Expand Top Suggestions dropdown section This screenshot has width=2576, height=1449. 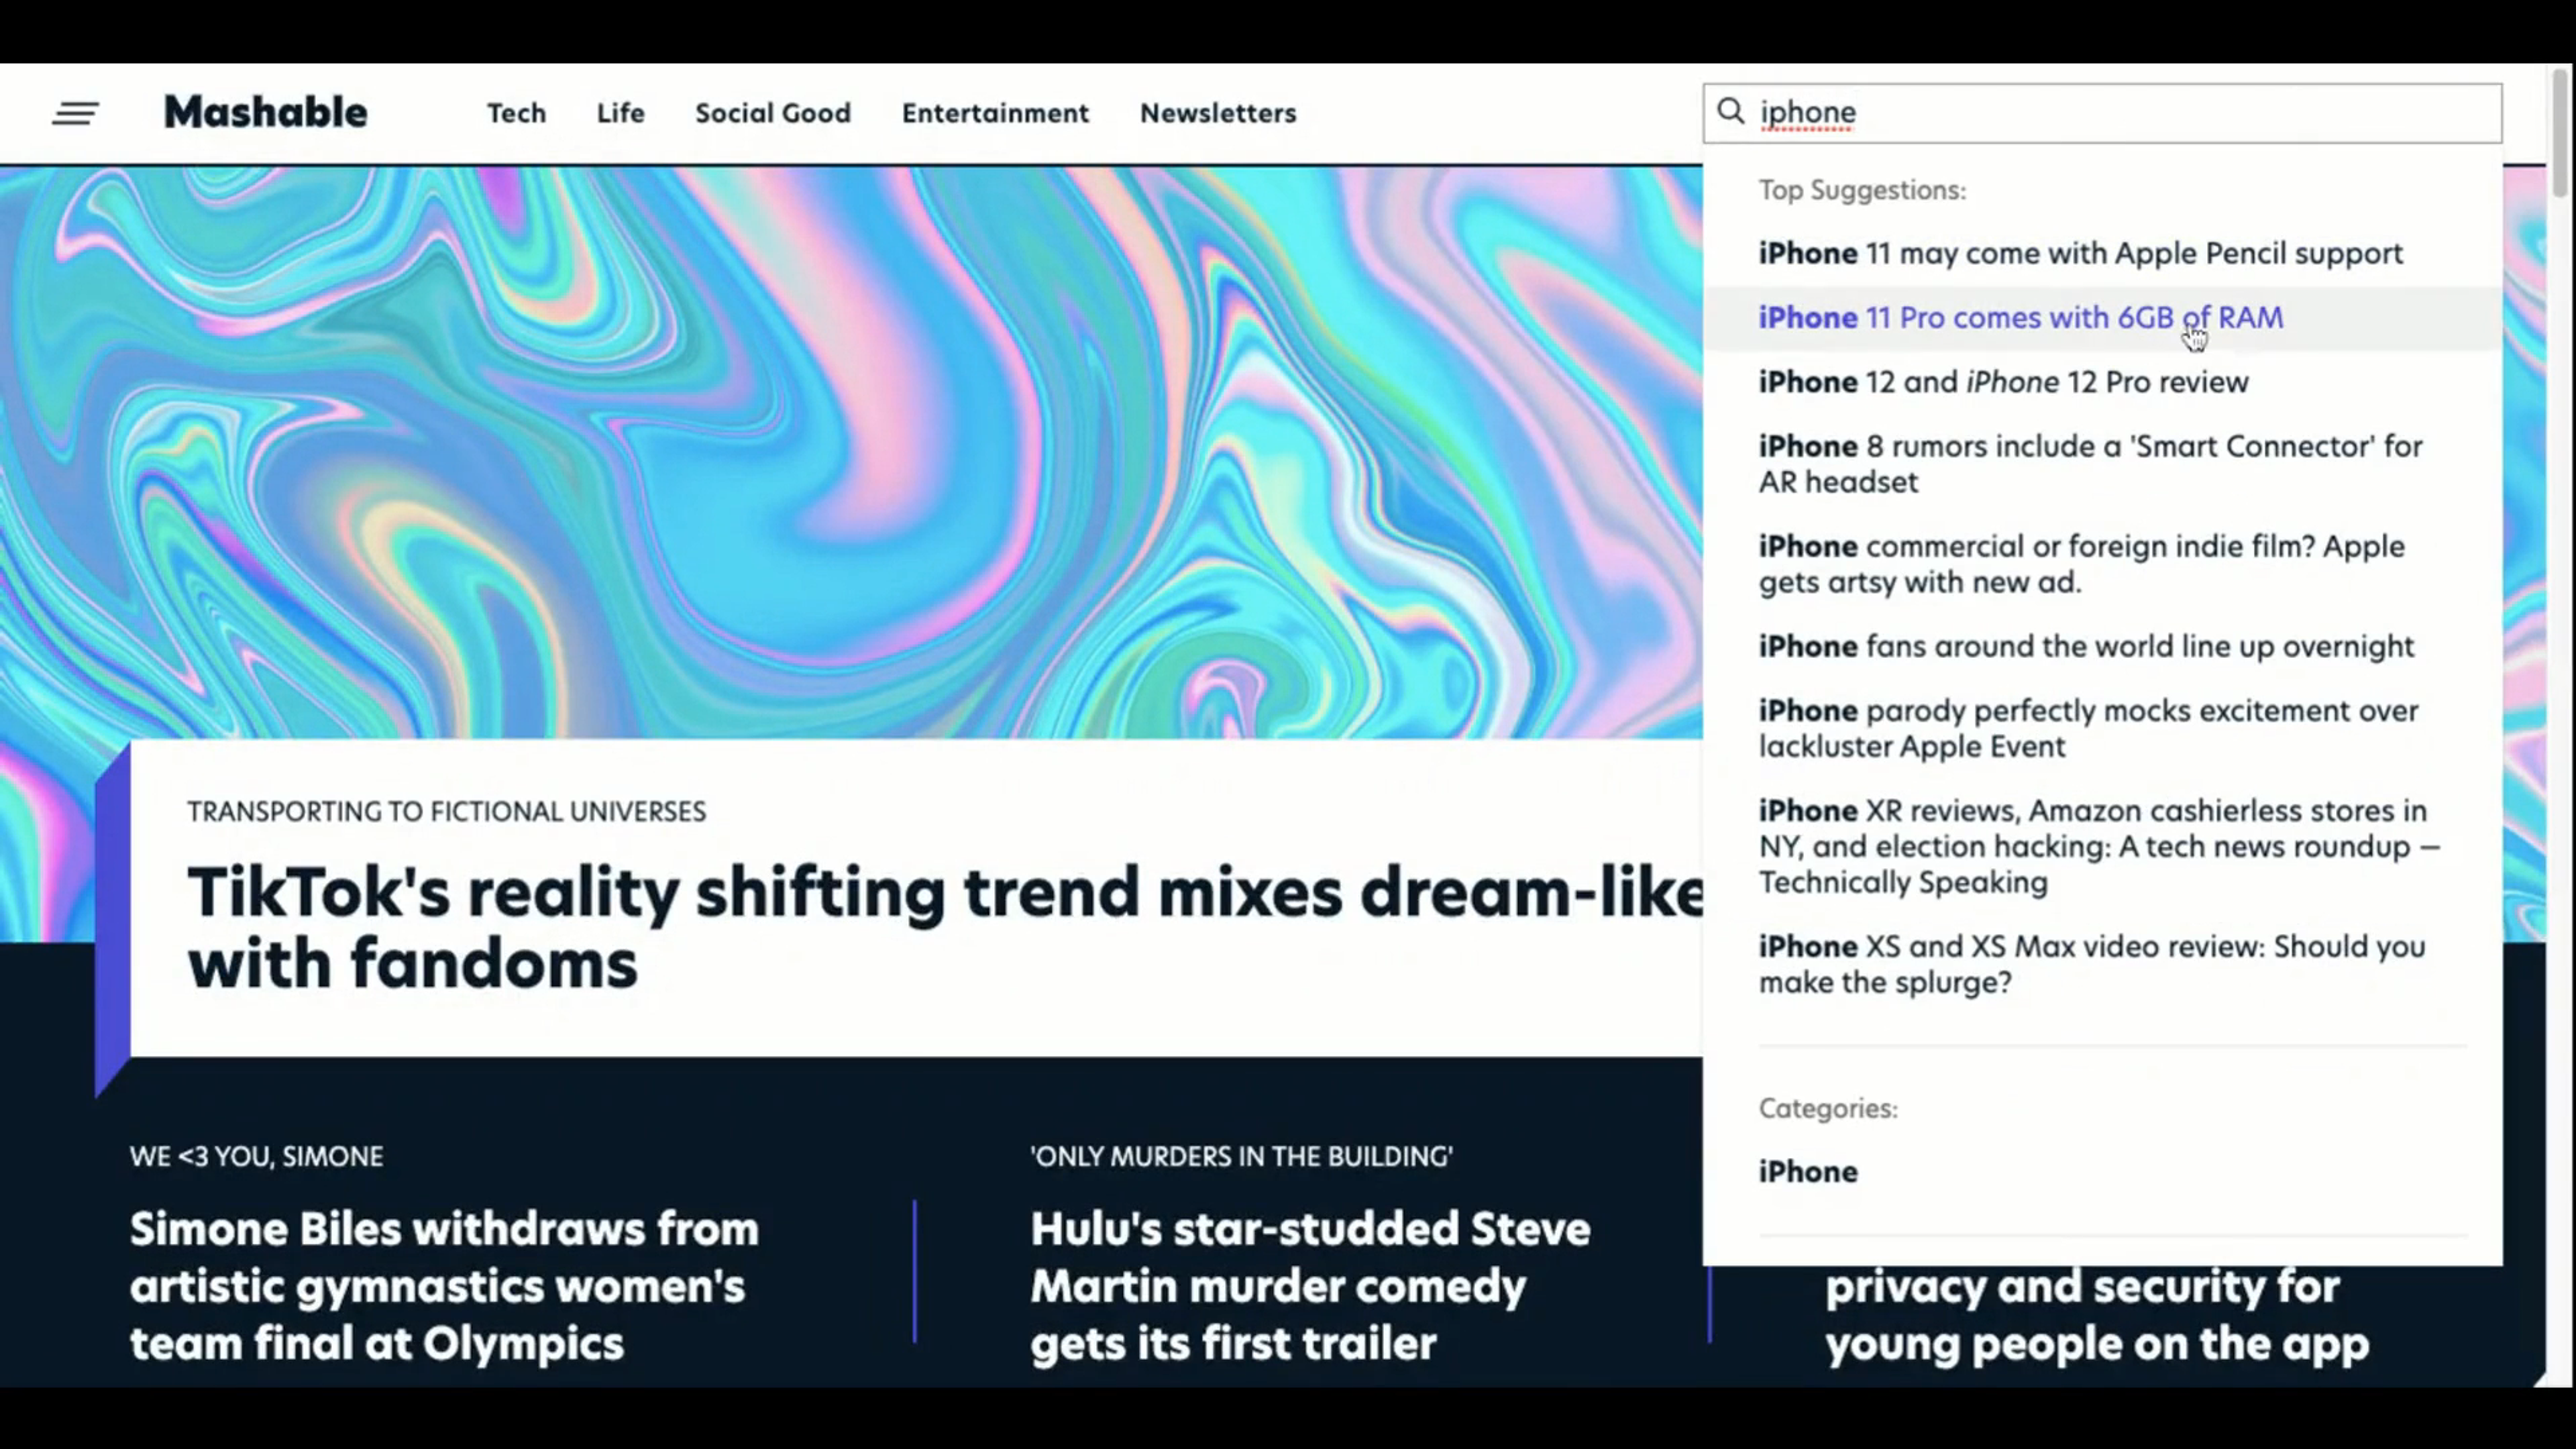(x=1862, y=189)
